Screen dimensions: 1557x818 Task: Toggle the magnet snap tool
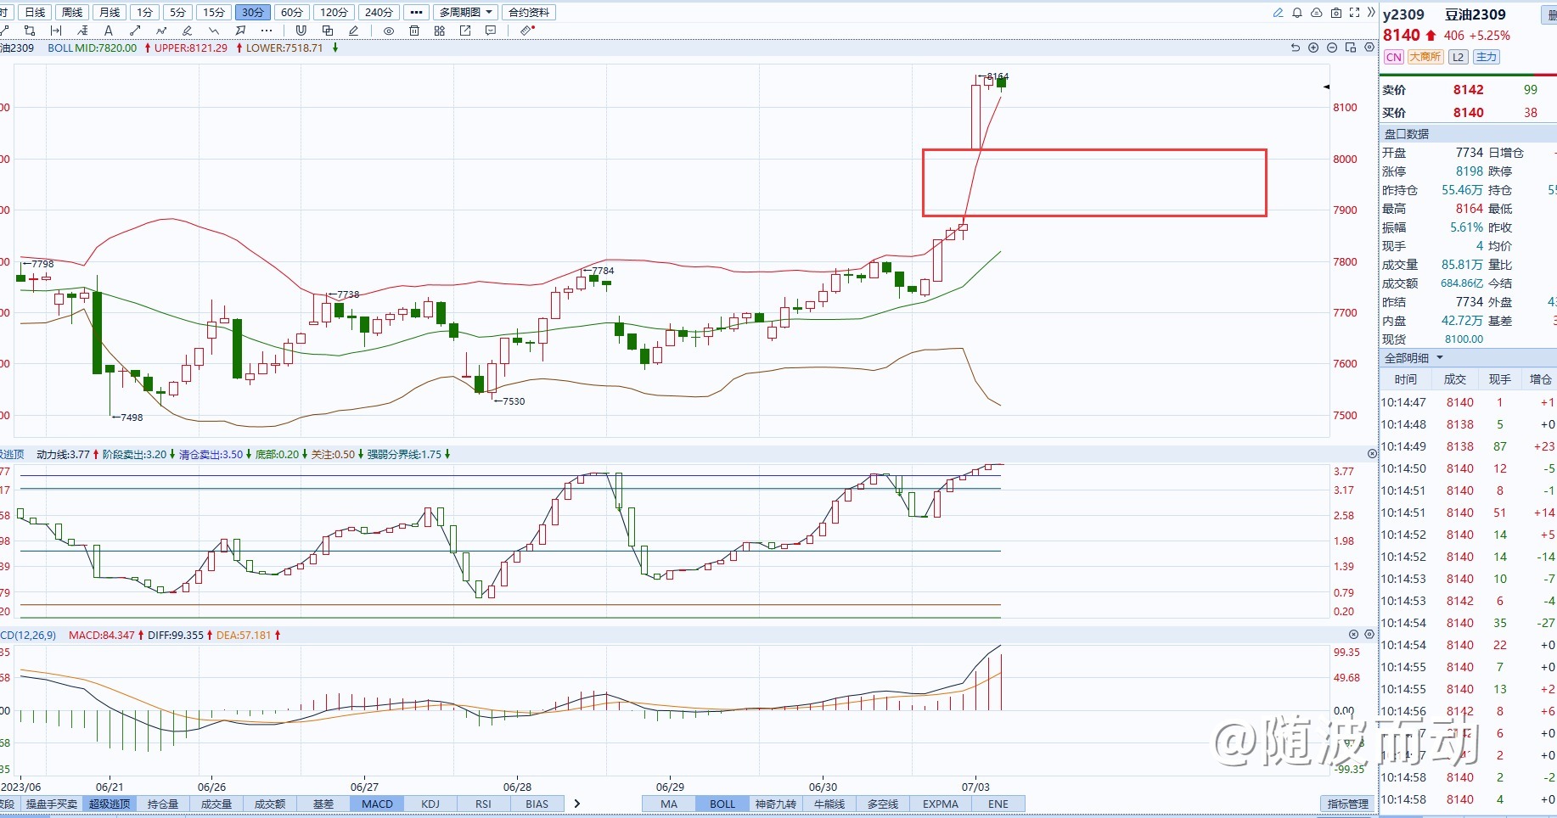tap(301, 31)
